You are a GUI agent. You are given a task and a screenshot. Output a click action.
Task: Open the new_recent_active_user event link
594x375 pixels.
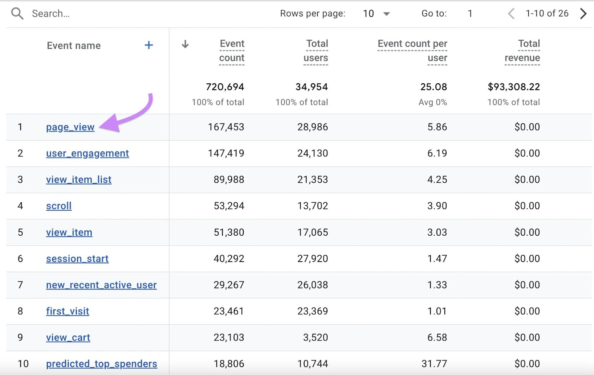(101, 285)
